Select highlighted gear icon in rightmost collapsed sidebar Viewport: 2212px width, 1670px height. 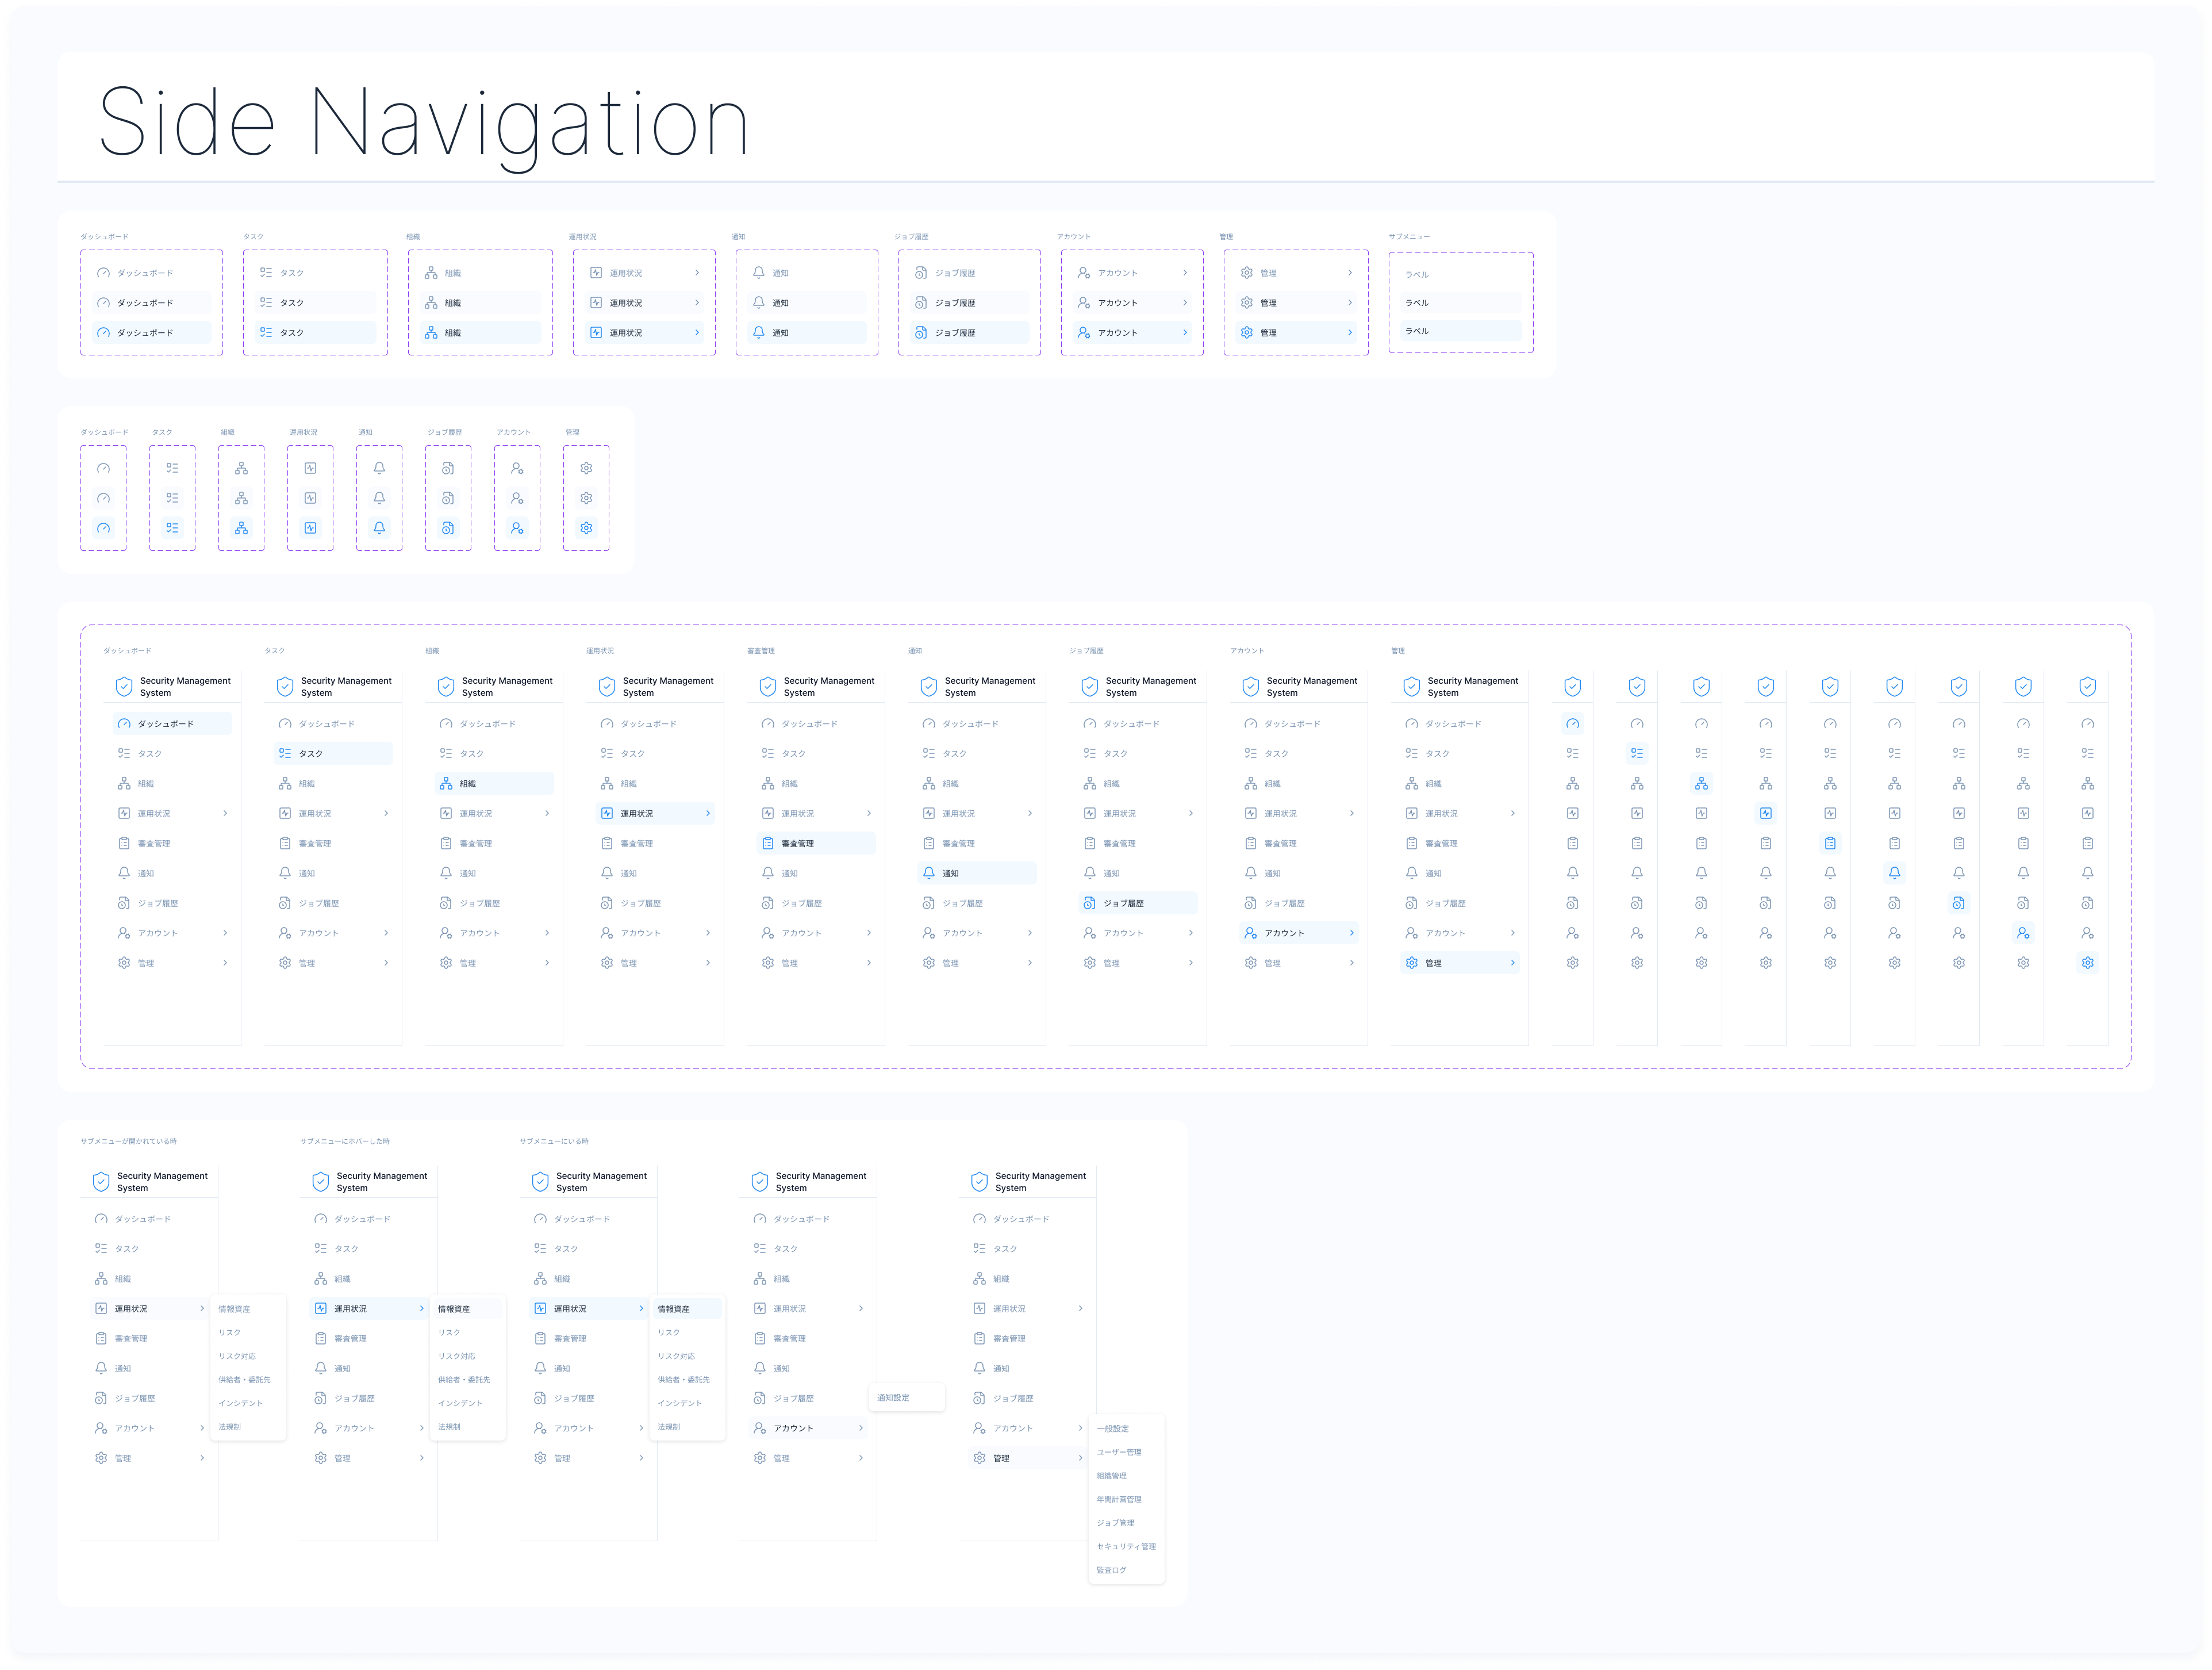pos(2087,963)
